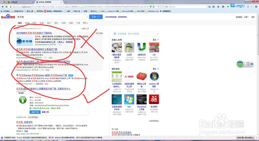Expand the 其他人还搜 展开 chevron
This screenshot has width=259, height=141.
point(158,40)
